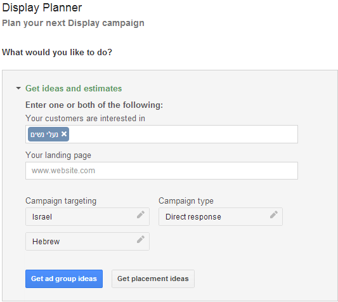Edit Israel location with pencil icon

(141, 214)
